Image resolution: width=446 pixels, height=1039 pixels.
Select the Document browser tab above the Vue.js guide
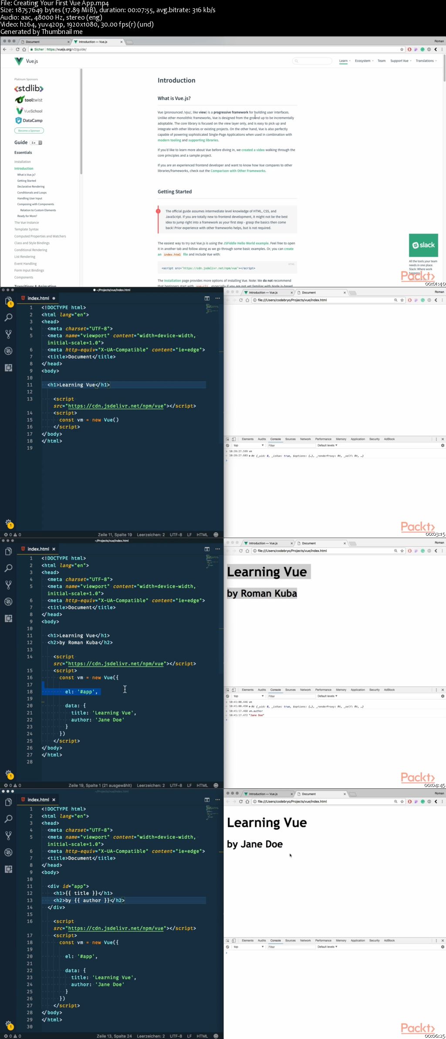[x=45, y=42]
